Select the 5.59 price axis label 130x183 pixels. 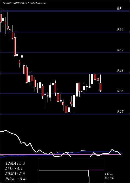120,50
